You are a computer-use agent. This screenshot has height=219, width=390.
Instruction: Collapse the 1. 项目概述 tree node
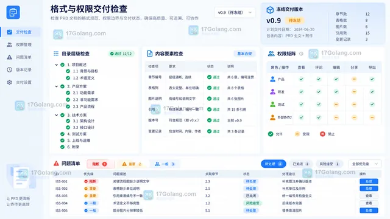57,65
